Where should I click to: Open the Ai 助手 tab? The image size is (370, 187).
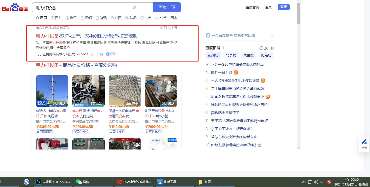coord(161,18)
